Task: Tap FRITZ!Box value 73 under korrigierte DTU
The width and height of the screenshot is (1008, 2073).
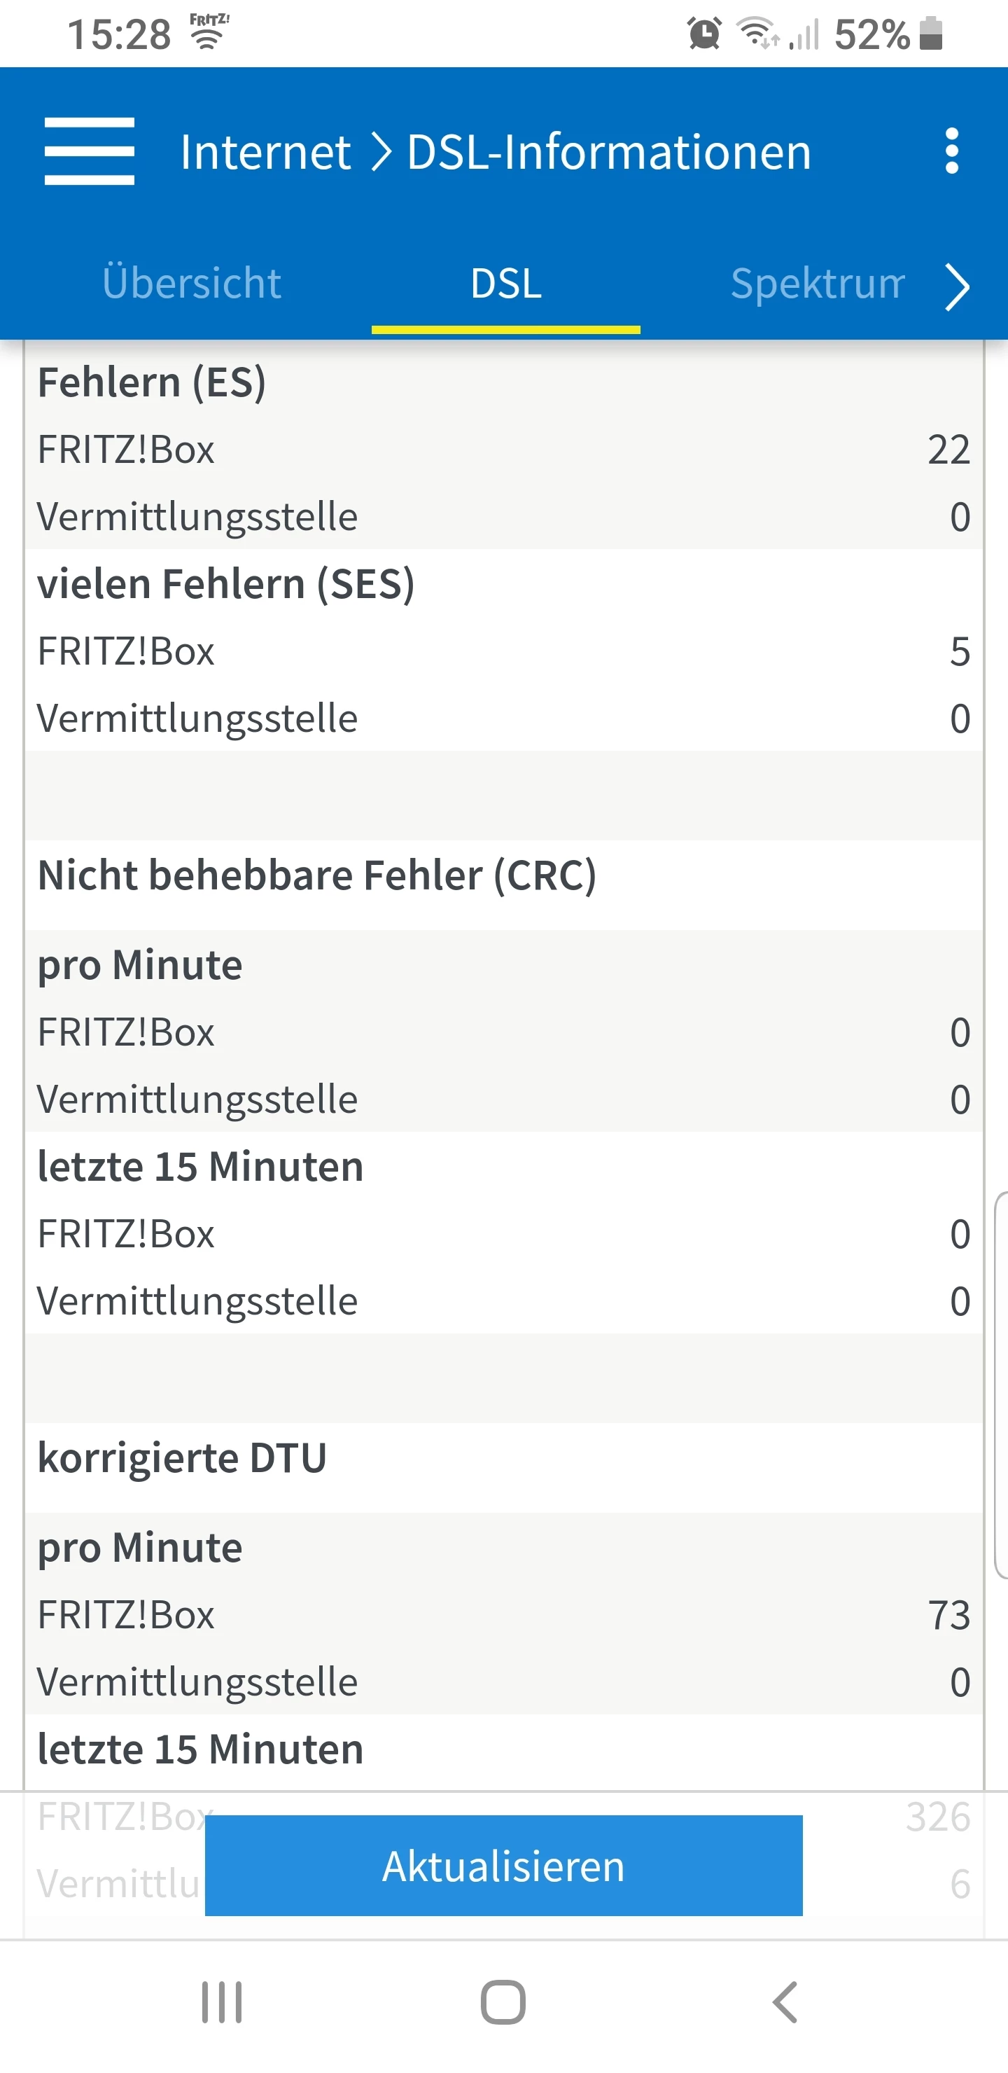Action: [x=948, y=1615]
